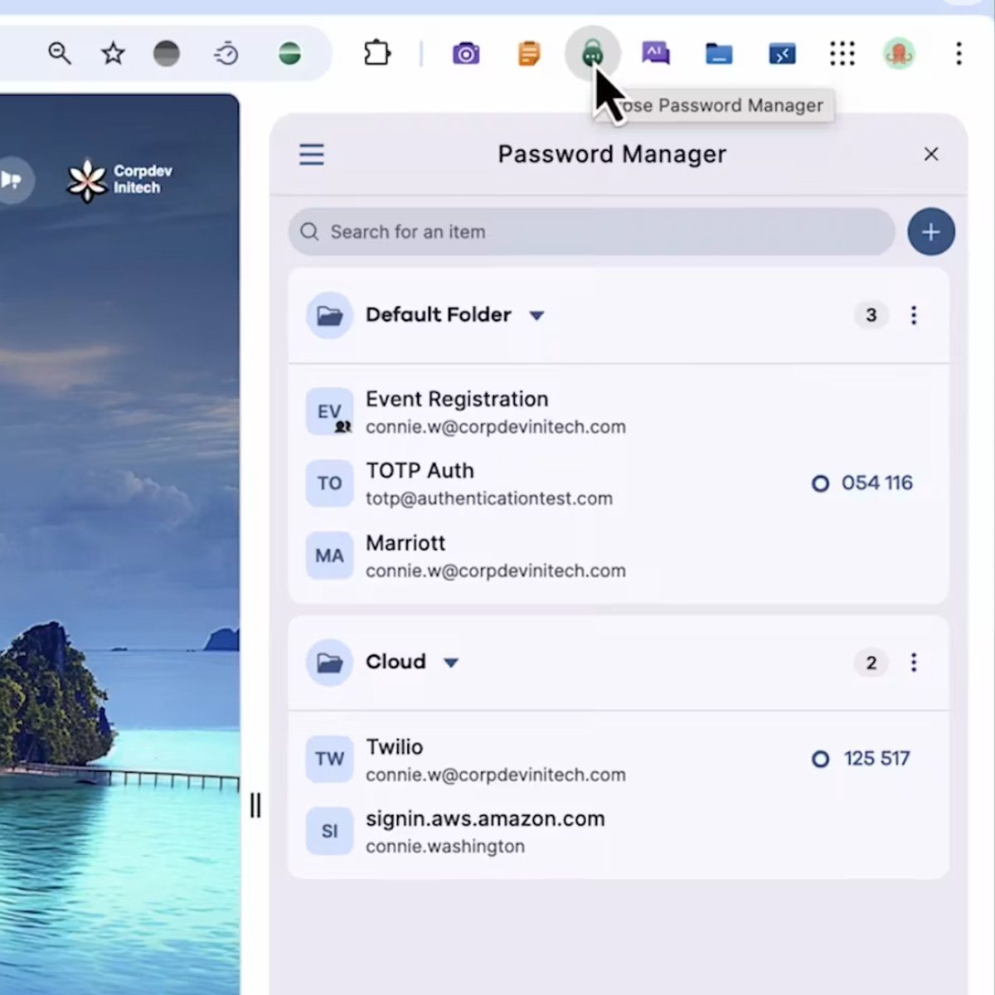Open the camera screenshot extension icon

click(466, 54)
